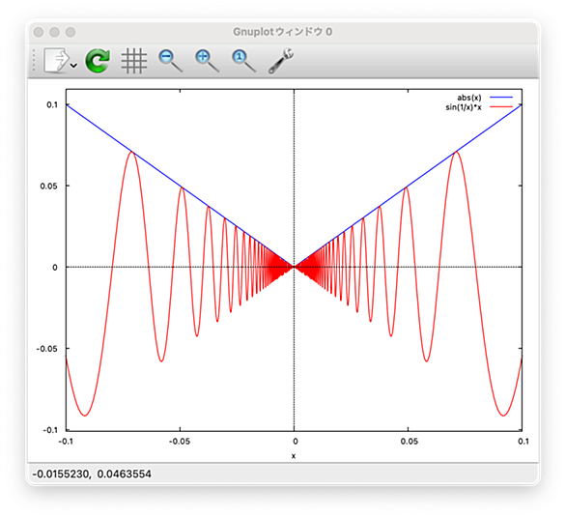This screenshot has width=566, height=518.
Task: Toggle the abs(x) legend entry
Action: point(468,98)
